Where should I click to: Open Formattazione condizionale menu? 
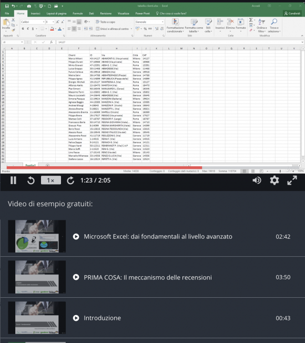(x=175, y=26)
